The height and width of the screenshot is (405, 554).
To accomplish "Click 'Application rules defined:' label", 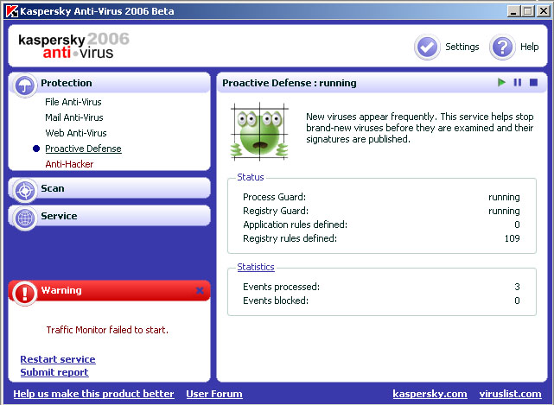I will coord(295,225).
